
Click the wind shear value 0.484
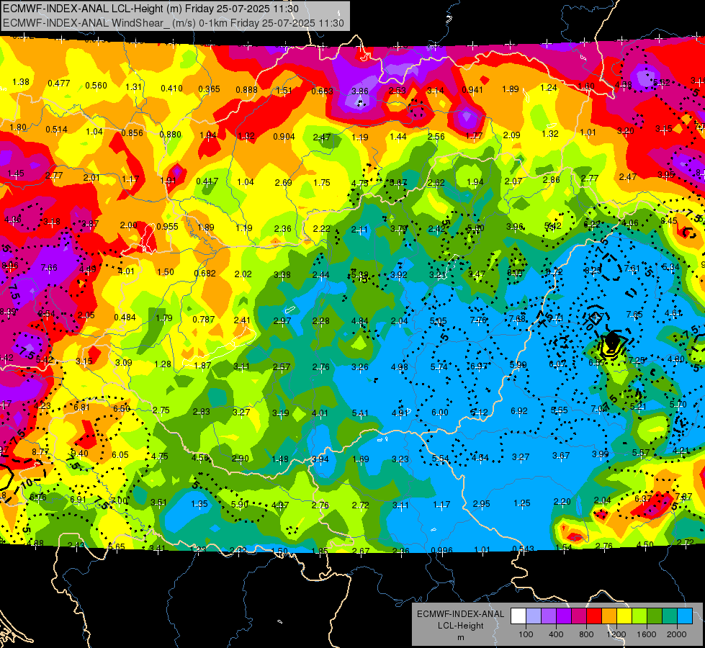(125, 318)
